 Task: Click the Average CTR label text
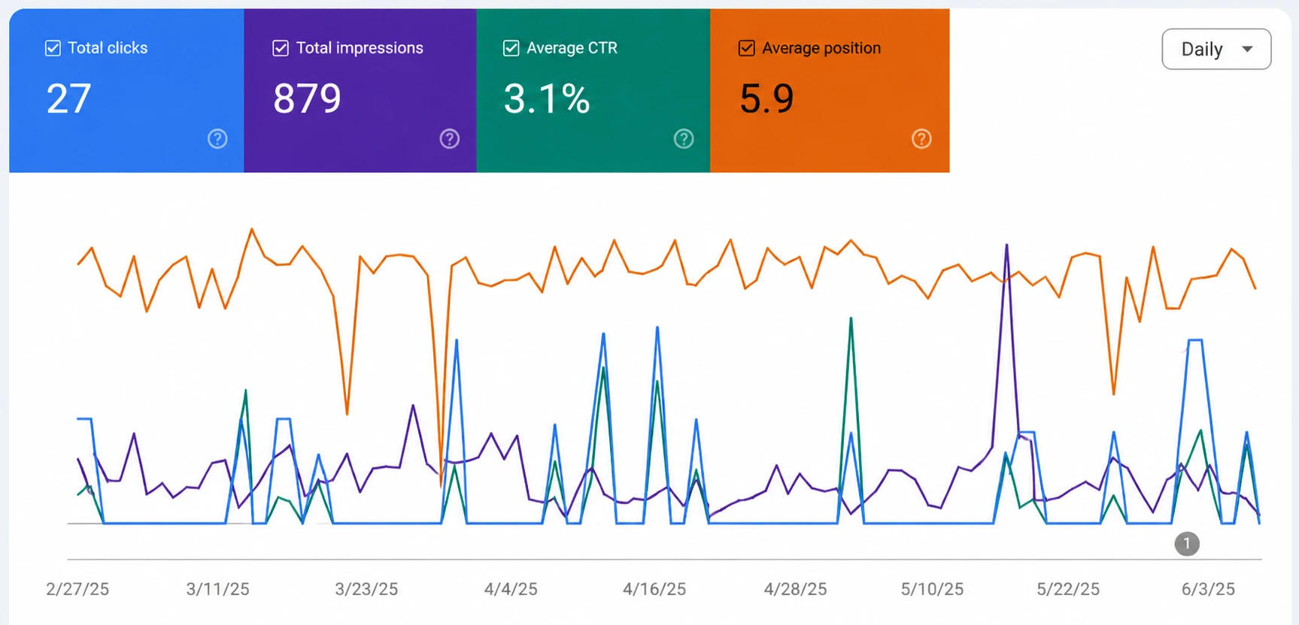click(572, 48)
